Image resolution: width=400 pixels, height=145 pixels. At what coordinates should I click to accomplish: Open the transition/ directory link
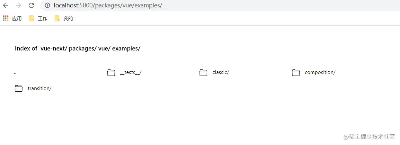pyautogui.click(x=40, y=88)
